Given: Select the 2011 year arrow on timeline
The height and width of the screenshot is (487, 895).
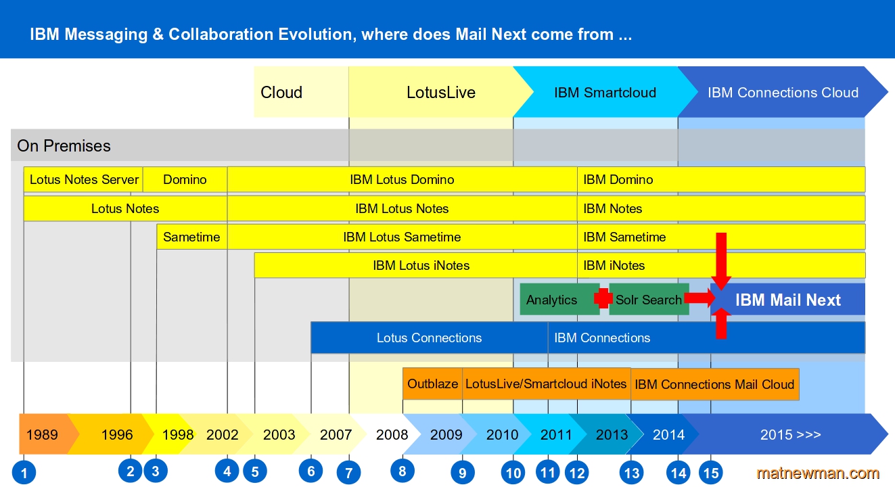Looking at the screenshot, I should 555,434.
